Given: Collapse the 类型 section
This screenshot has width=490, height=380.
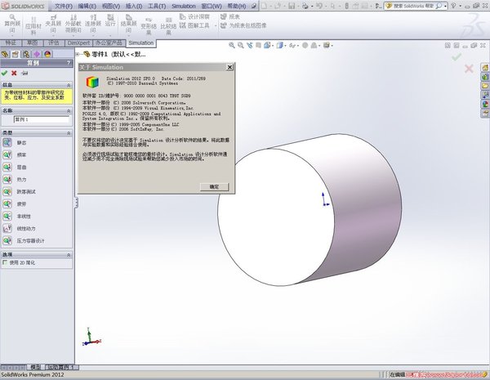Looking at the screenshot, I should pos(69,133).
